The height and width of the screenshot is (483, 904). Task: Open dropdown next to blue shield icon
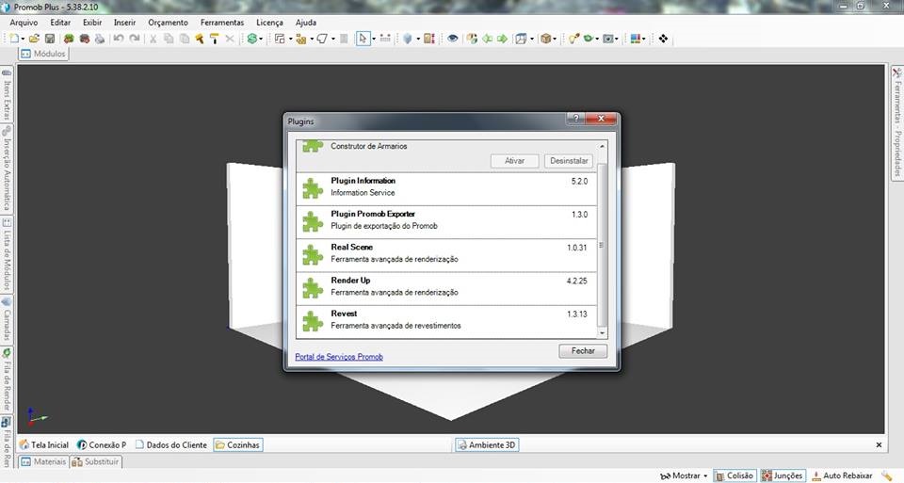pyautogui.click(x=417, y=40)
